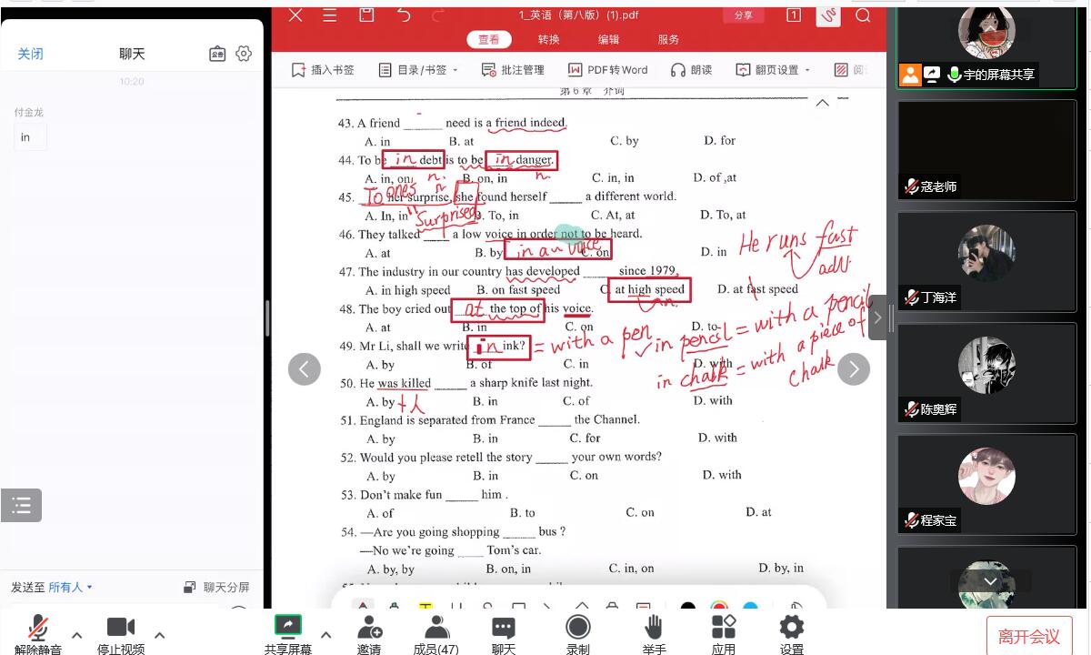Open the 所有人 recipient dropdown

tap(70, 588)
